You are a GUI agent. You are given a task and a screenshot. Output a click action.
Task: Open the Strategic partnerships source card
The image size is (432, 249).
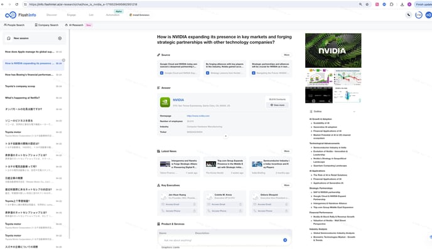coord(271,68)
